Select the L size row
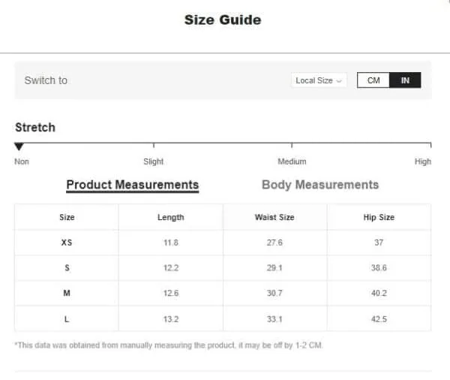The width and height of the screenshot is (450, 380). point(223,318)
